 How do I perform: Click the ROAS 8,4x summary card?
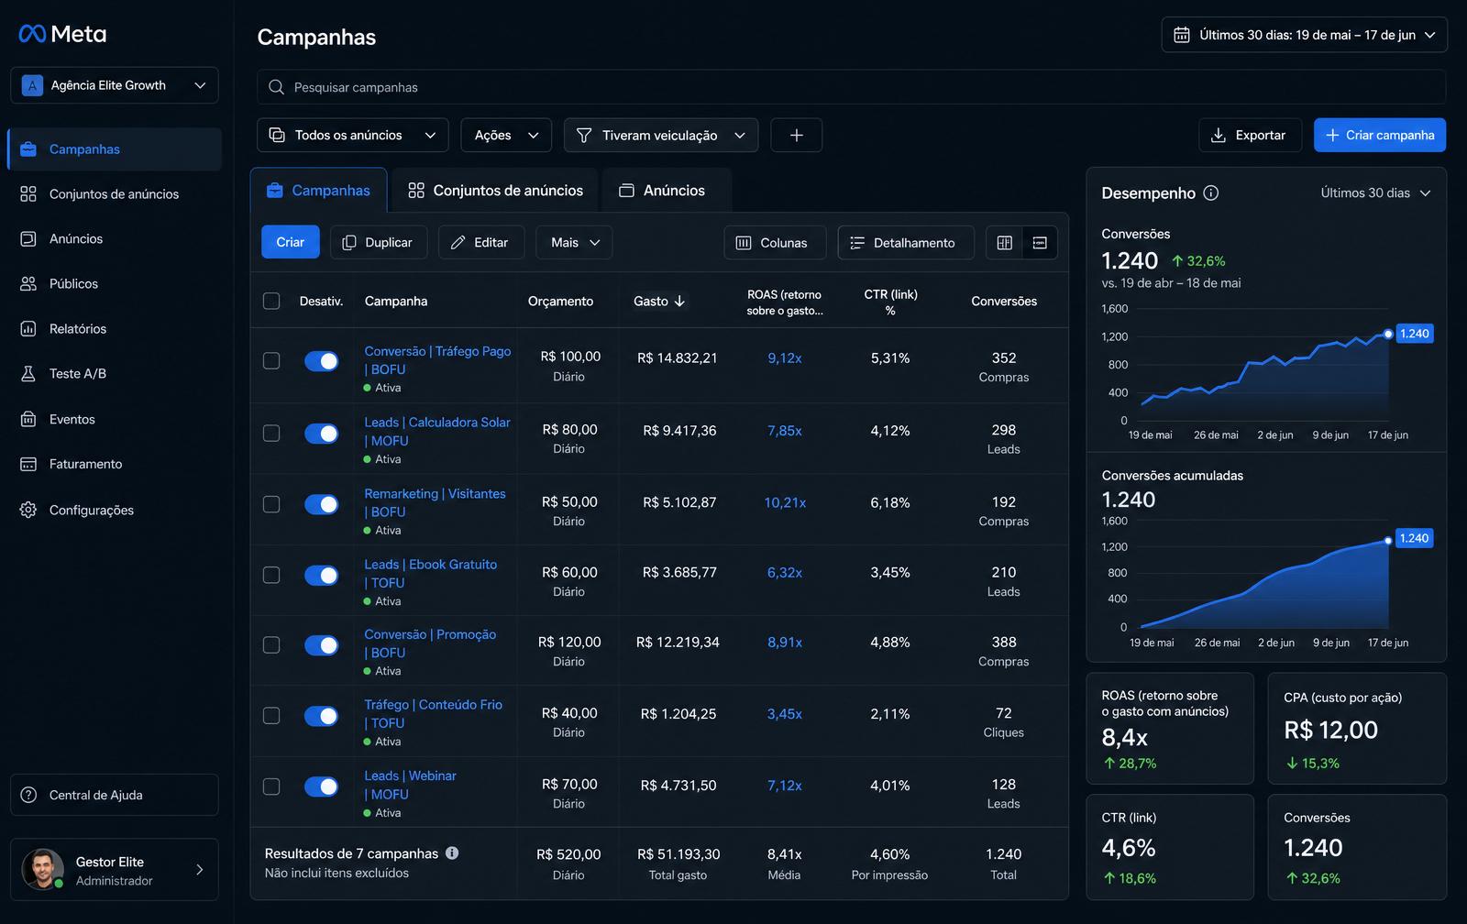click(1170, 729)
